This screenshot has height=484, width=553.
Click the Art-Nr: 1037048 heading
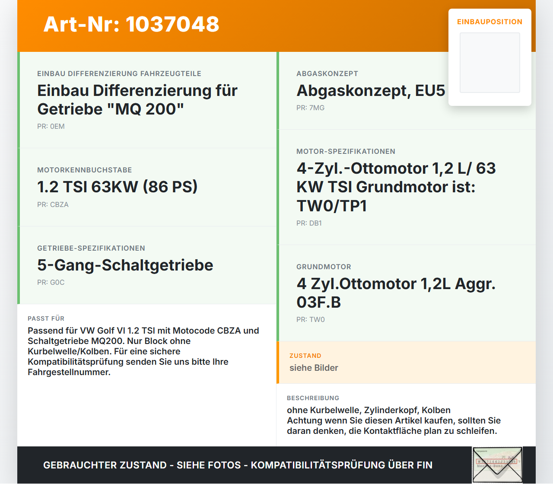(131, 24)
